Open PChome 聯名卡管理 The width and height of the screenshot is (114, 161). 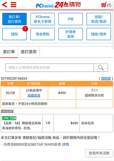[43, 19]
